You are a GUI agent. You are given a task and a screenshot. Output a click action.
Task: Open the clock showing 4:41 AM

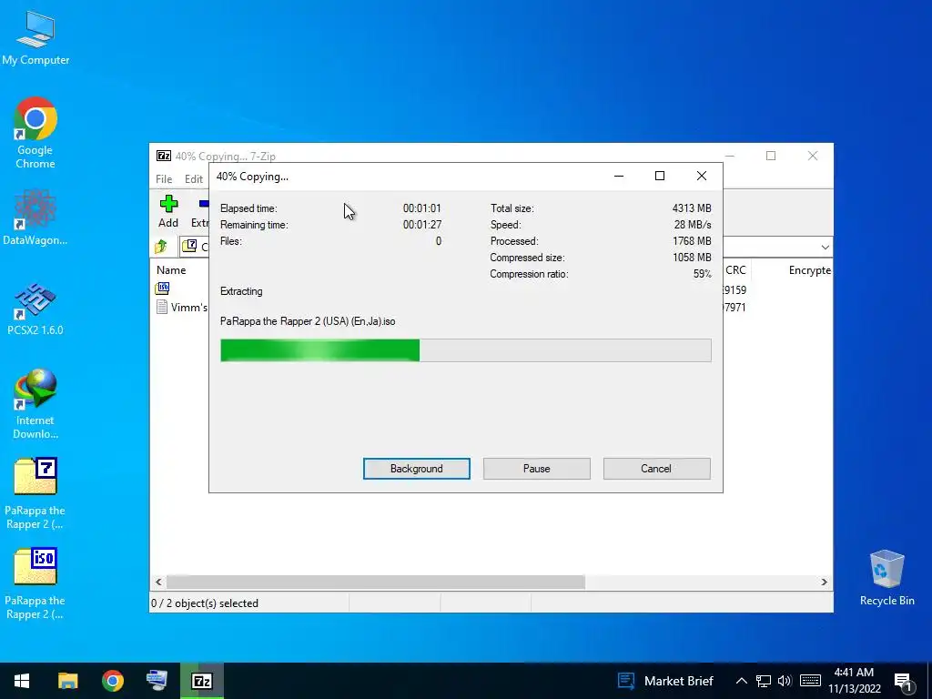pos(854,681)
